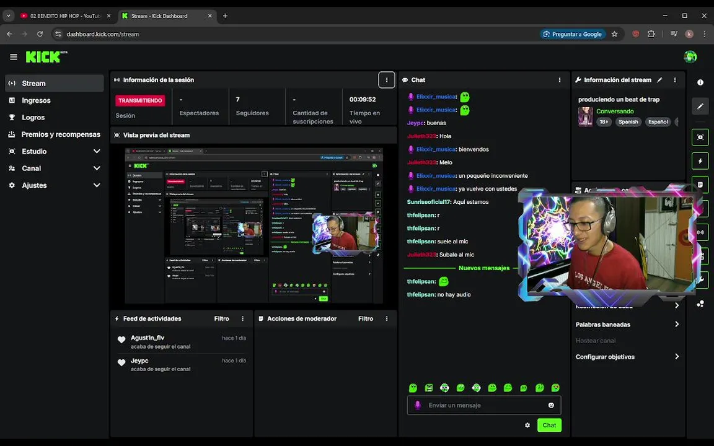
Task: Open the Acciones de moderador three-dot menu
Action: [387, 318]
